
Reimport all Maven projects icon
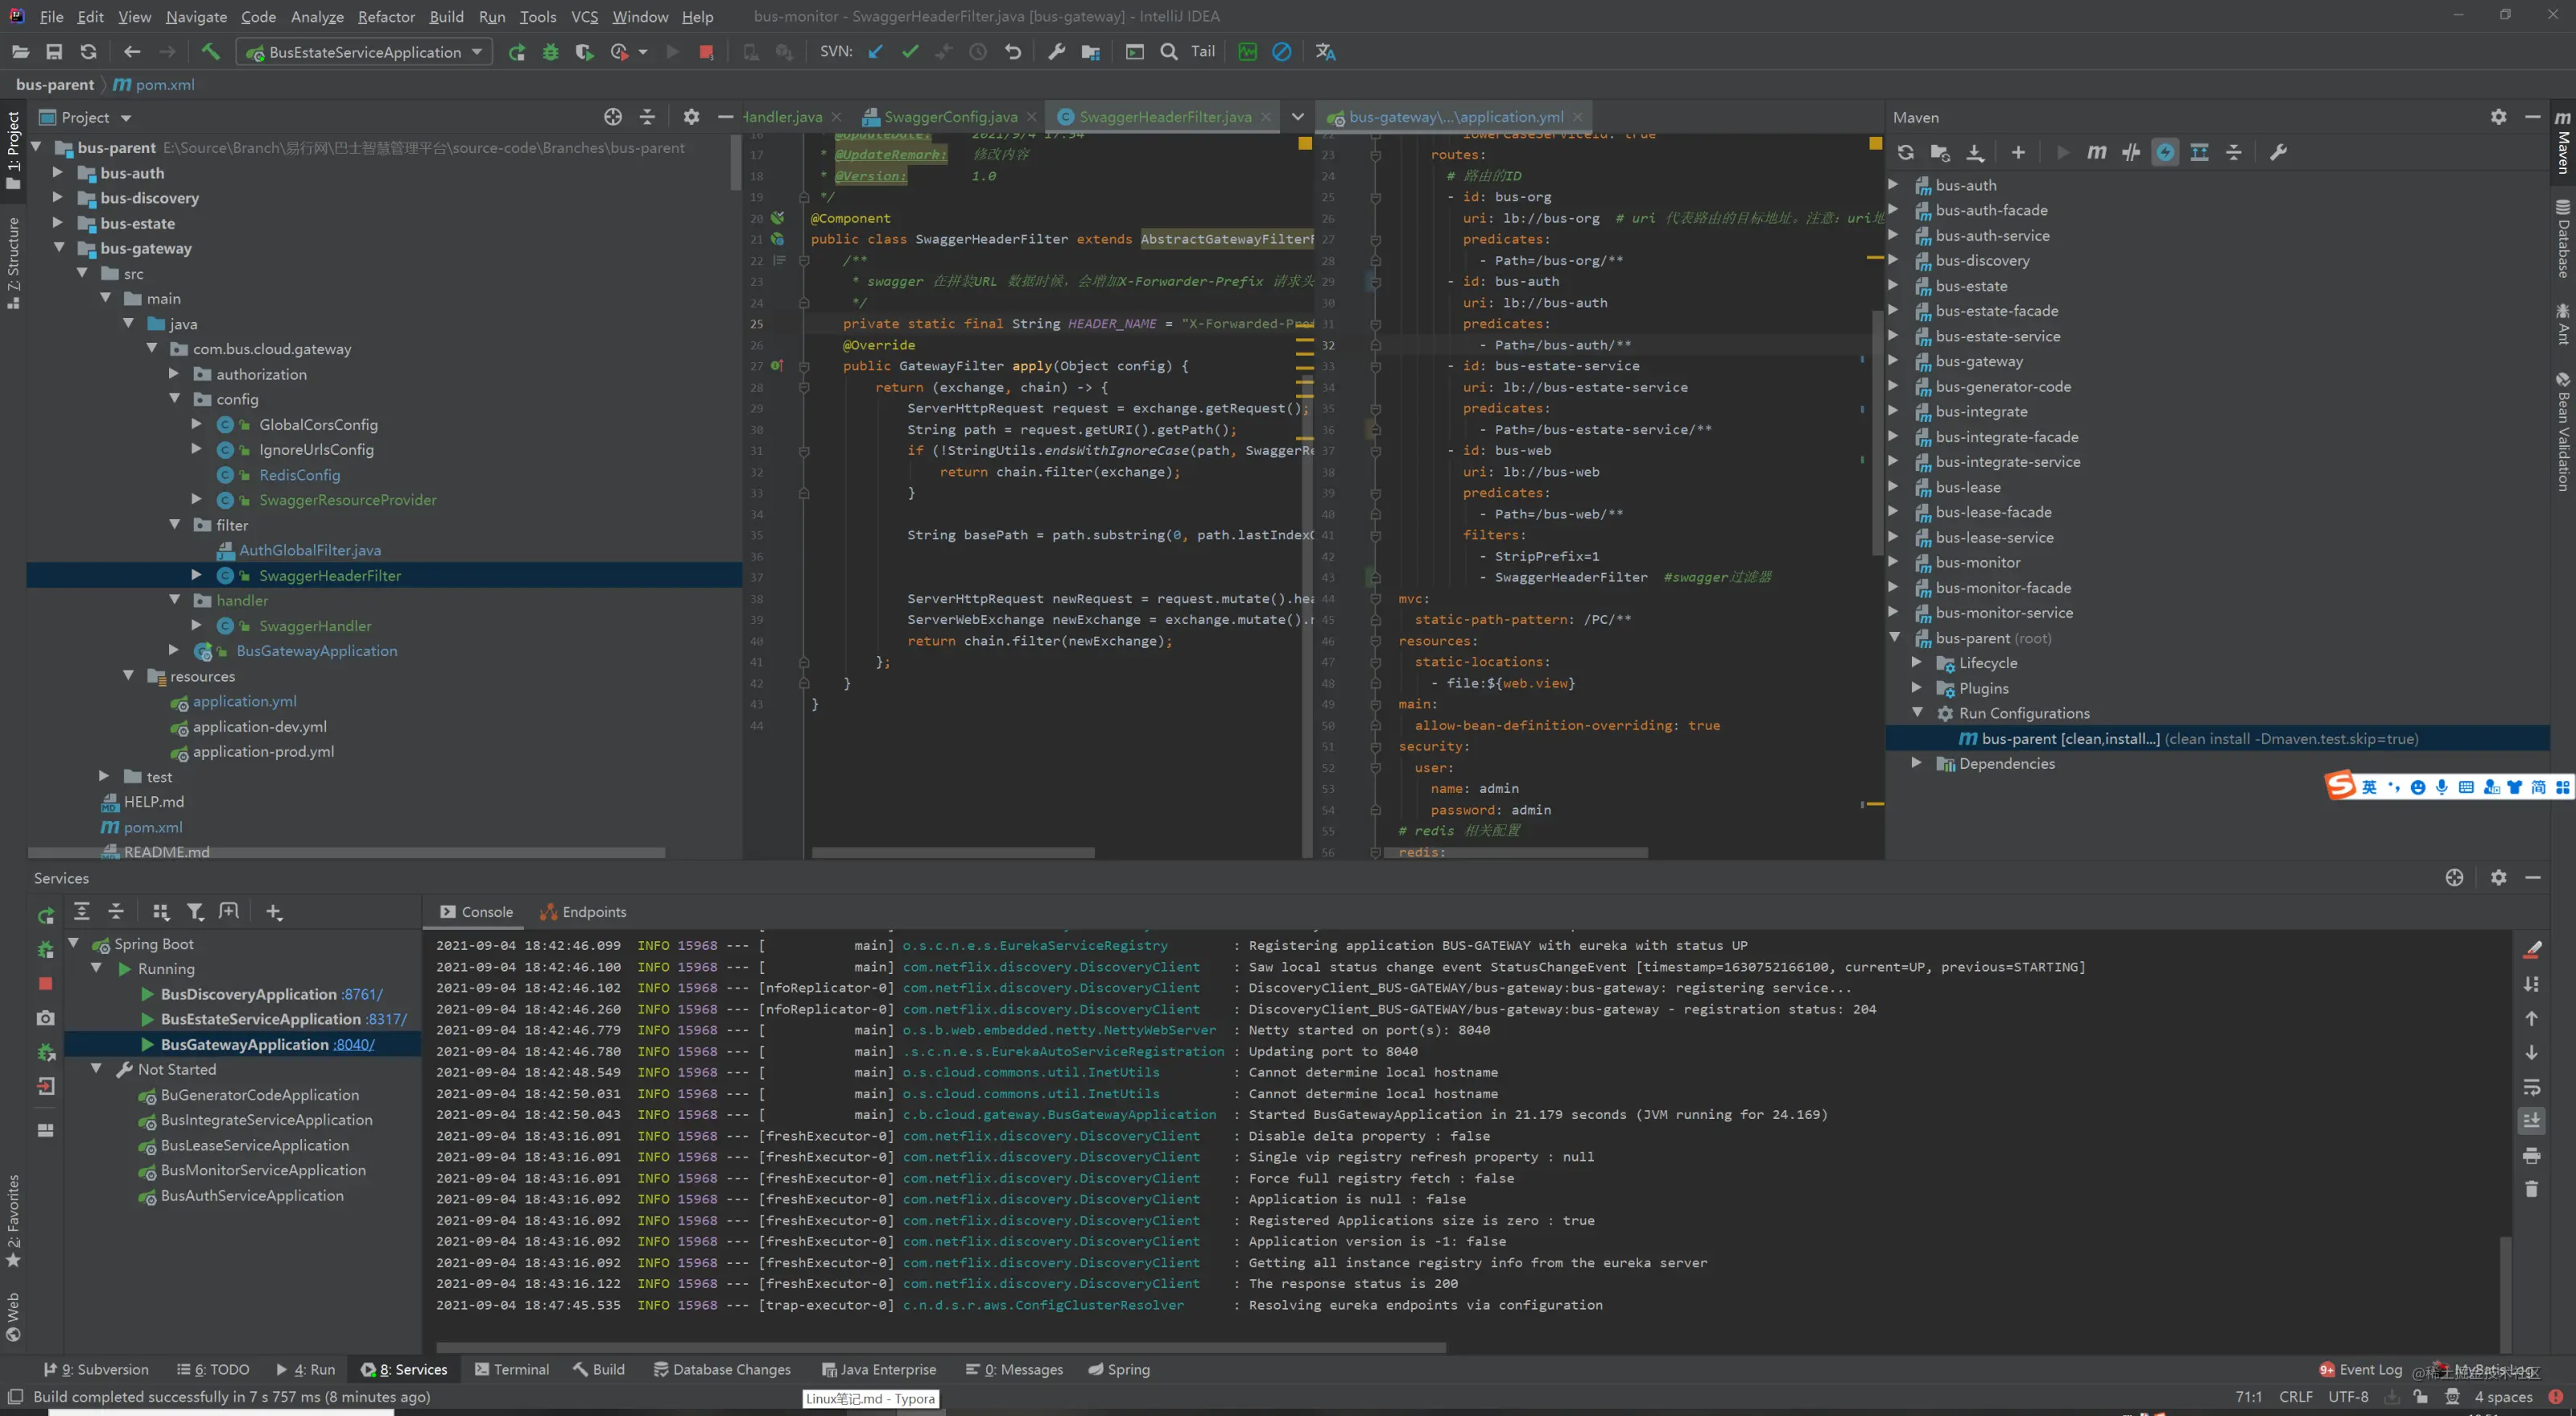pos(1906,152)
